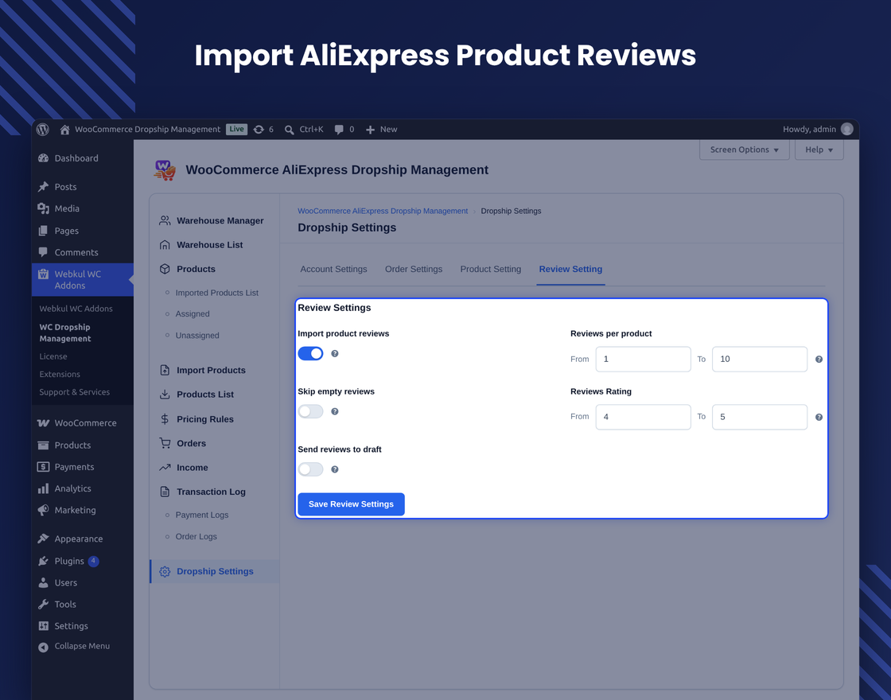The height and width of the screenshot is (700, 891).
Task: Open Import Products menu item
Action: (x=211, y=371)
